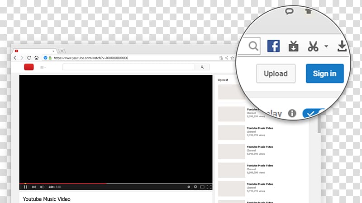Screen dimensions: 362x203
Task: Open the guide menu dropdown beside the logo
Action: (x=43, y=67)
